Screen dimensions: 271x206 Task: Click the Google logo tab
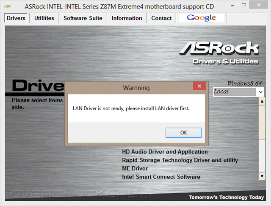coord(202,18)
